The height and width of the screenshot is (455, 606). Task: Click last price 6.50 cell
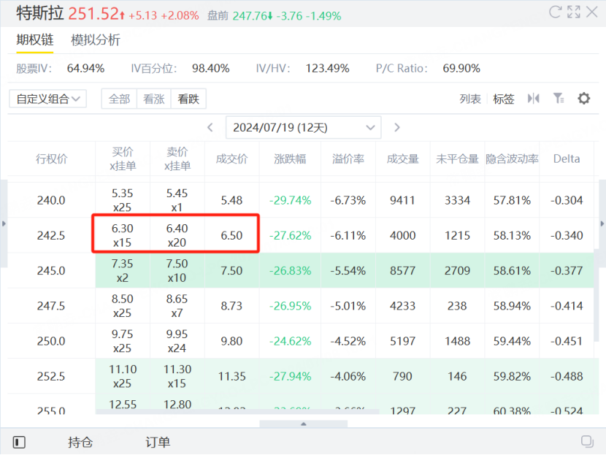point(231,235)
